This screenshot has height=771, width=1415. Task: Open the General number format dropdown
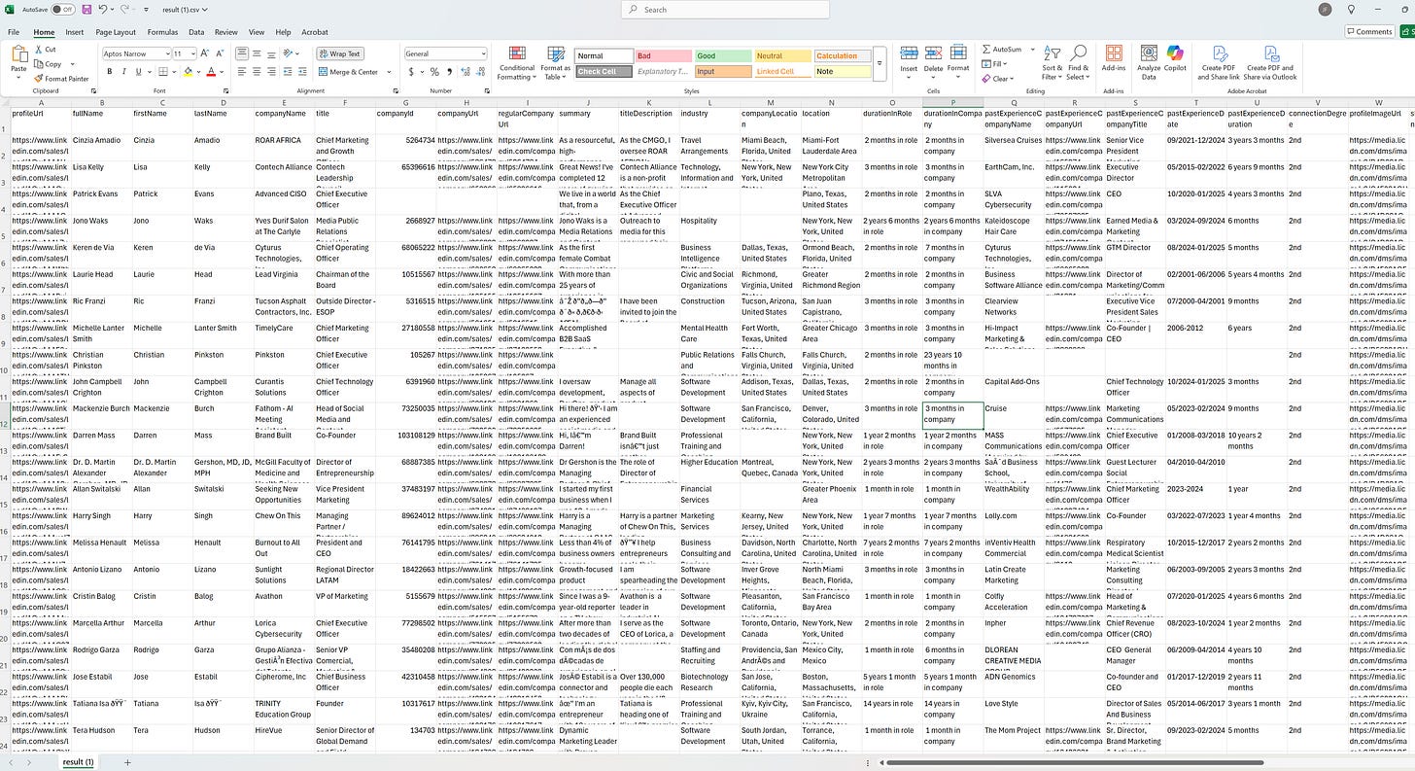(x=484, y=53)
